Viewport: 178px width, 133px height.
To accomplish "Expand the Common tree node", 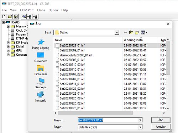I will pos(8,55).
